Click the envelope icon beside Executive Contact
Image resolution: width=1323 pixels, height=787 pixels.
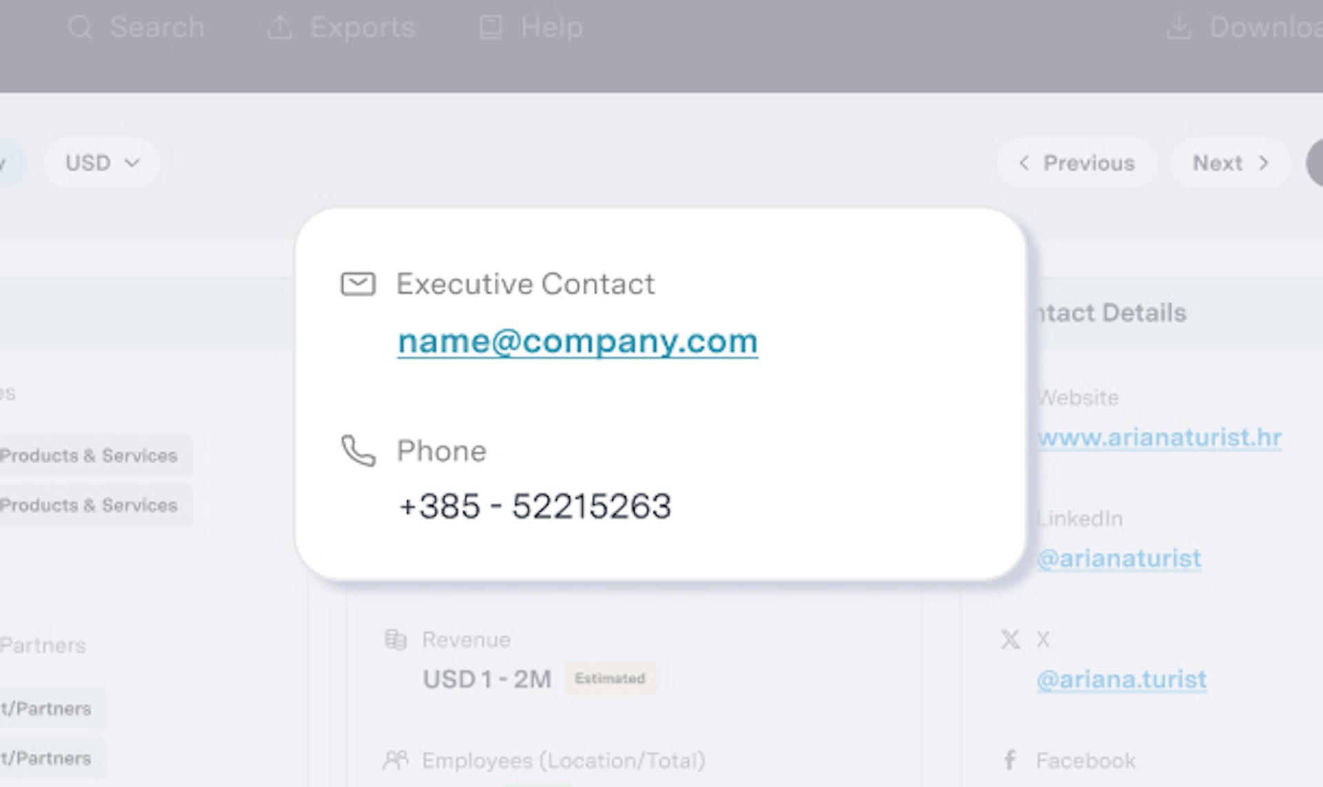click(358, 284)
